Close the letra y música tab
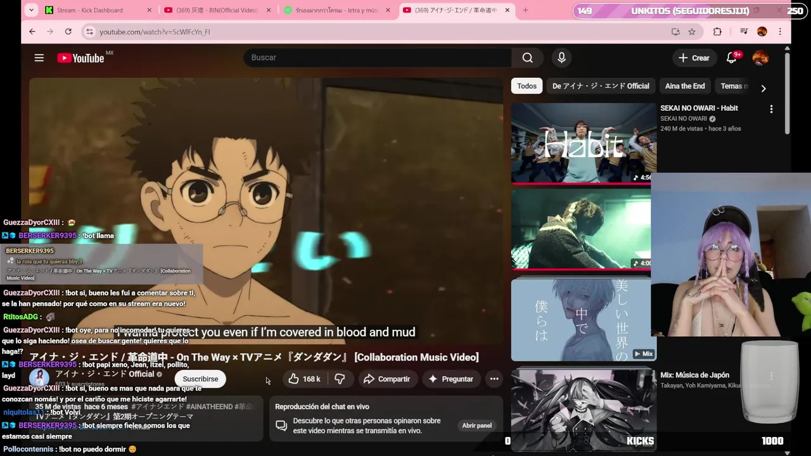This screenshot has height=456, width=811. click(x=388, y=10)
